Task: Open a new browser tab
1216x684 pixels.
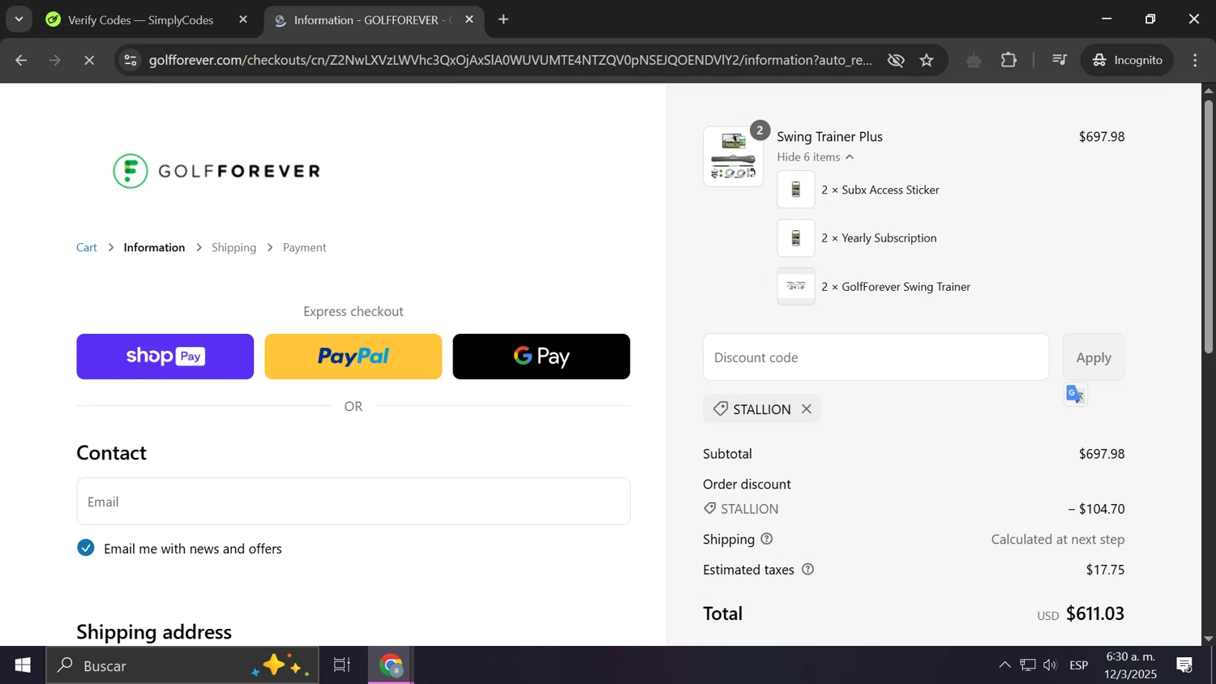Action: pyautogui.click(x=503, y=19)
